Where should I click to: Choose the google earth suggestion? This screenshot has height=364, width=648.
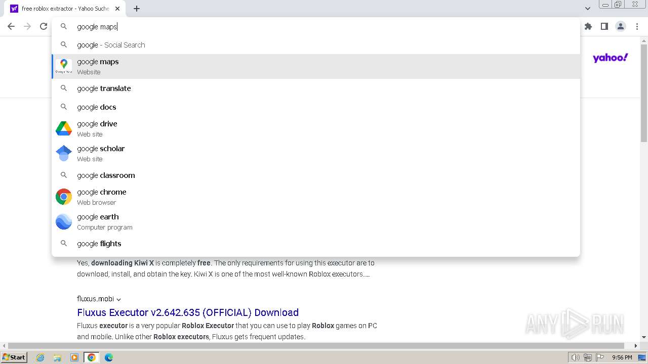coord(316,221)
